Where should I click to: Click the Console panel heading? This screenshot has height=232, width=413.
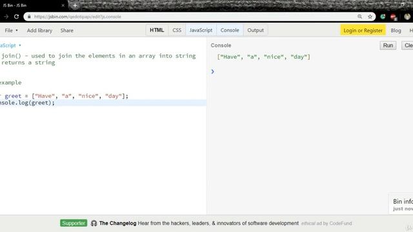221,45
